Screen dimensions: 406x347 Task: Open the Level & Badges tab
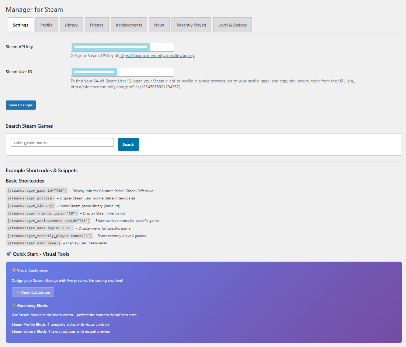point(232,25)
